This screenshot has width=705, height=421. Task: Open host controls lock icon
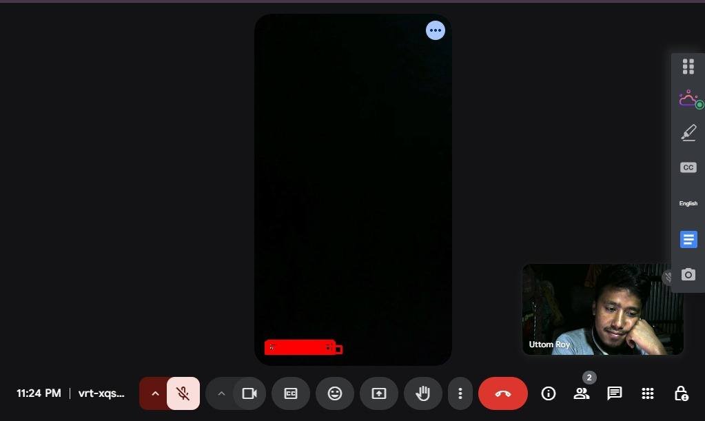680,393
